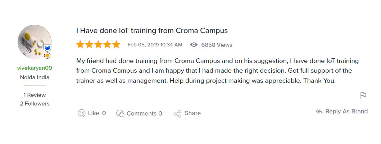The image size is (381, 144).
Task: Open the review title about IoT training
Action: 152,31
